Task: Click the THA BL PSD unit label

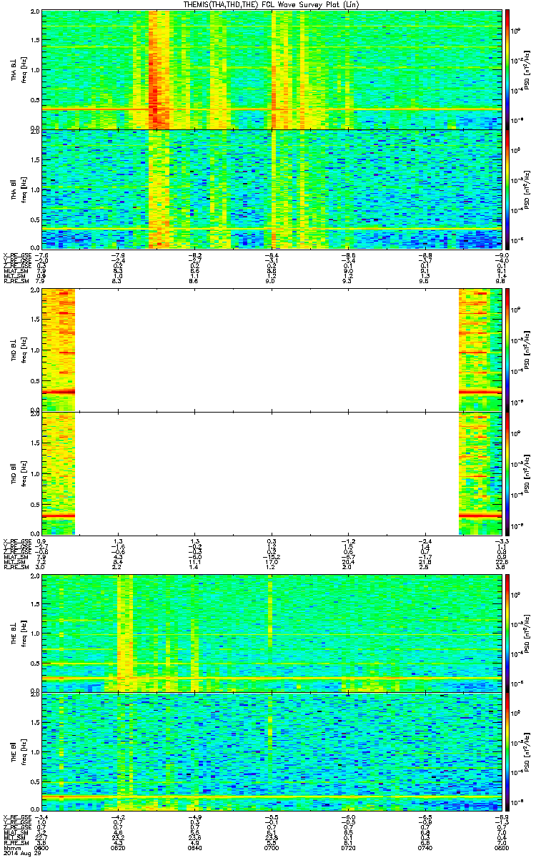Action: 527,69
